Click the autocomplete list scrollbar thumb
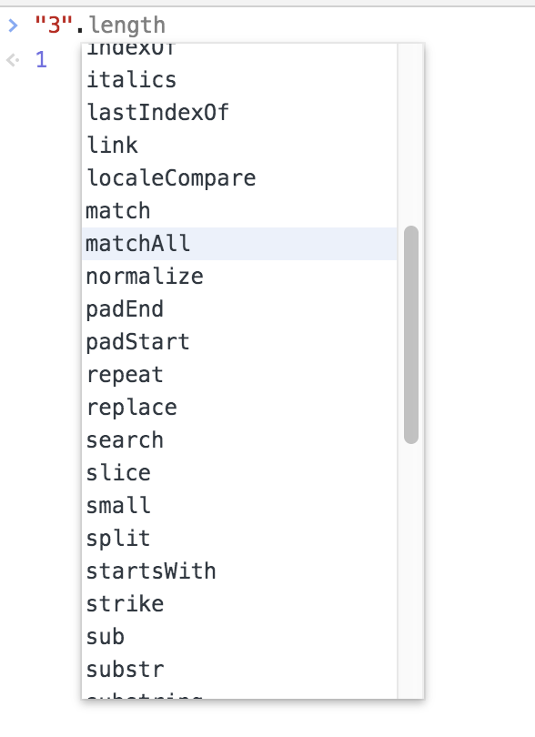Image resolution: width=535 pixels, height=737 pixels. [x=411, y=335]
